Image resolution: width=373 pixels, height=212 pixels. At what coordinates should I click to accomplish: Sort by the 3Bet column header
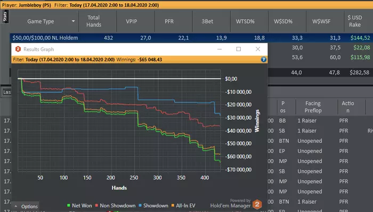click(x=207, y=21)
